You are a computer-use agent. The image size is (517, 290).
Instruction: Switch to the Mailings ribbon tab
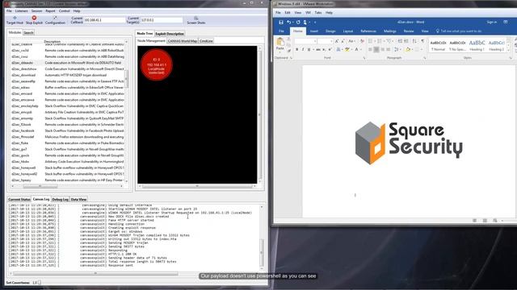pyautogui.click(x=389, y=31)
